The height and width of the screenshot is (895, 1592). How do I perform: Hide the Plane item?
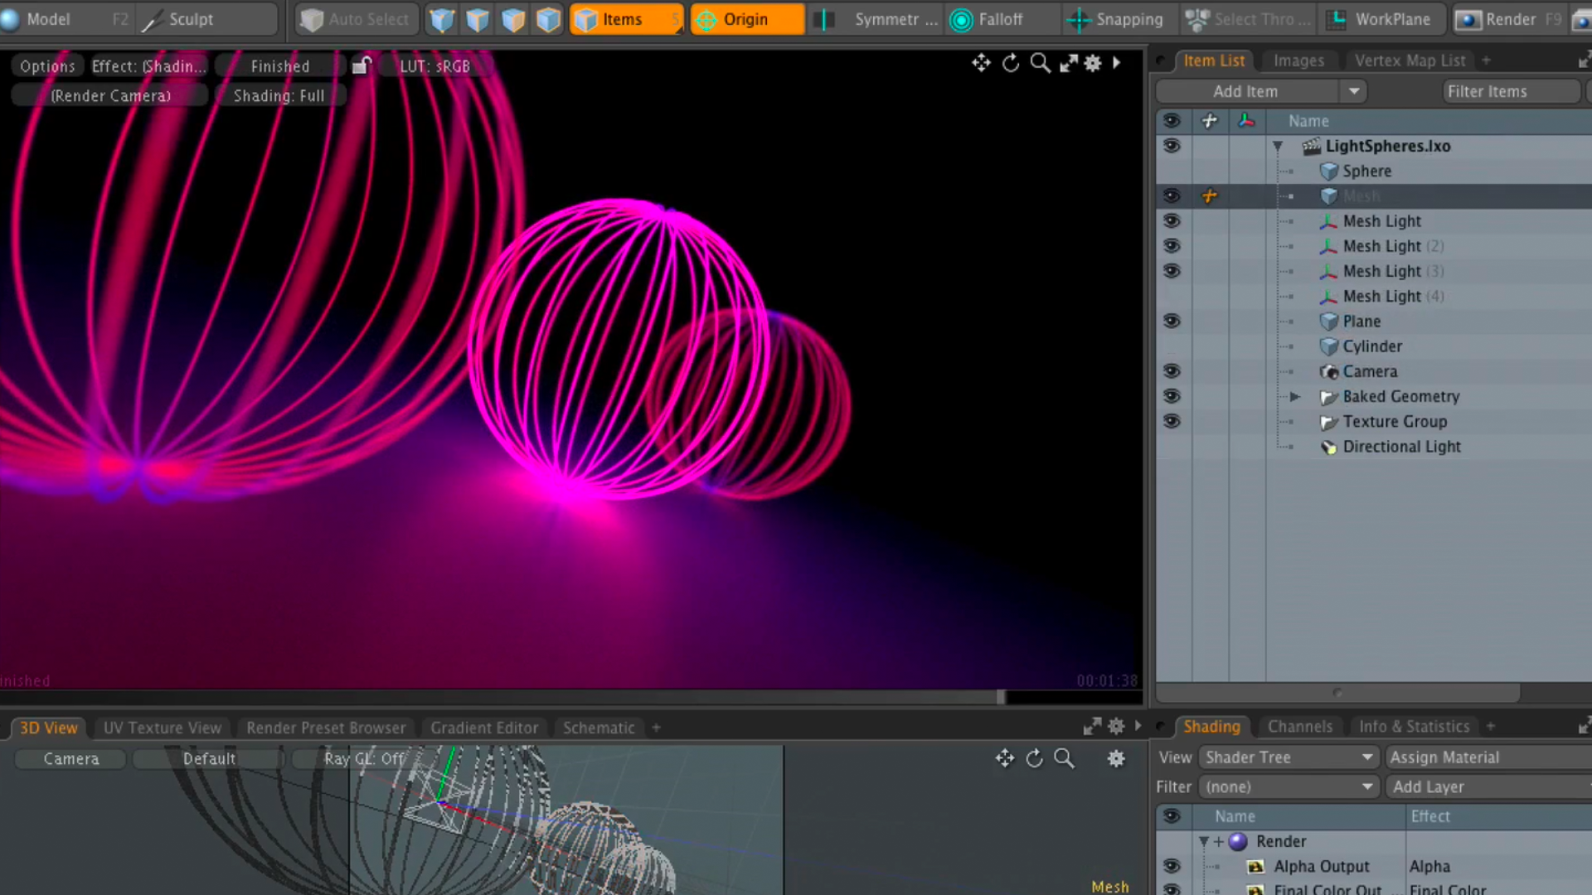click(1172, 322)
